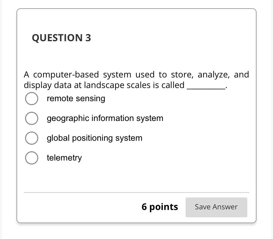Click the word "called" before the blank
Viewport: 273px width, 239px height.
click(173, 85)
